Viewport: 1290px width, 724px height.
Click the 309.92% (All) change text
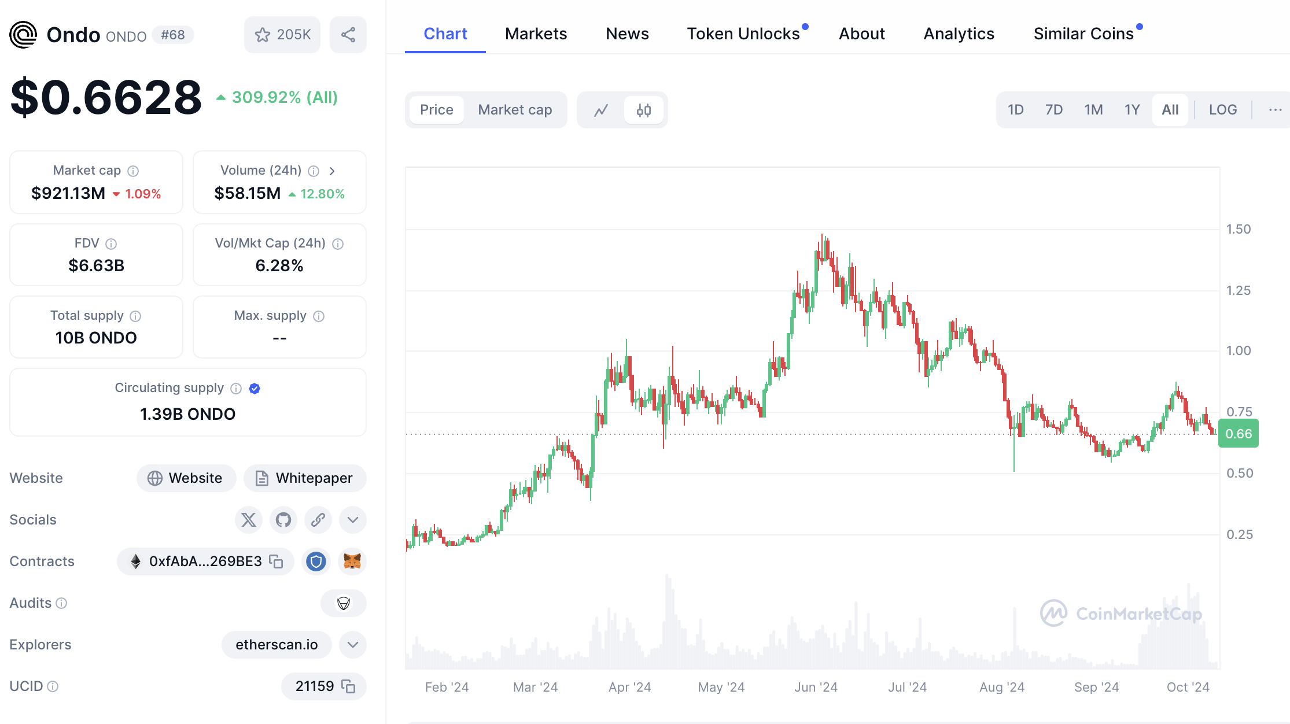tap(285, 97)
